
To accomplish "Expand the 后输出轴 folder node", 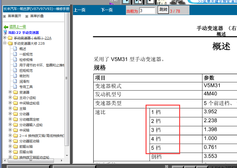I will pyautogui.click(x=10, y=151).
